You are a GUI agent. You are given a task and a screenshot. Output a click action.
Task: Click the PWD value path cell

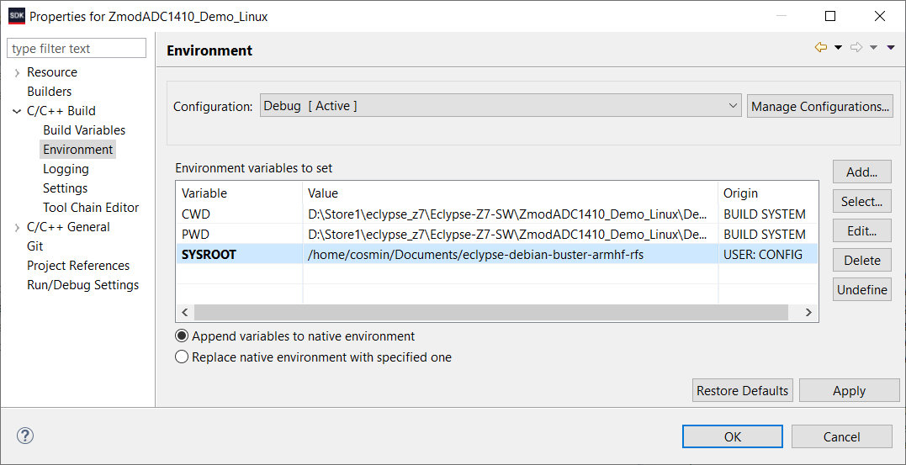pyautogui.click(x=508, y=234)
